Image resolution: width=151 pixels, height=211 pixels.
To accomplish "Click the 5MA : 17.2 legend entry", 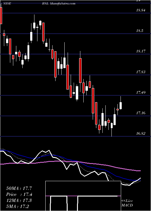I will [x=18, y=206].
